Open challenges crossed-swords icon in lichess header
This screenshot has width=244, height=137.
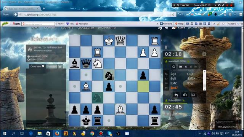(160, 28)
